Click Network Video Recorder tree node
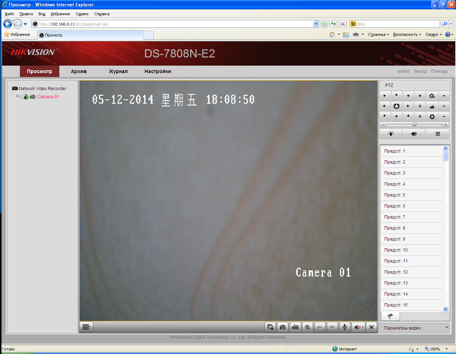The width and height of the screenshot is (456, 354). click(x=42, y=89)
